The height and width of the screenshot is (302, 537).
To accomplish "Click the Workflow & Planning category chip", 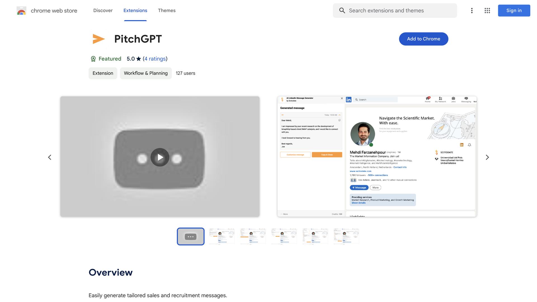I will 145,73.
